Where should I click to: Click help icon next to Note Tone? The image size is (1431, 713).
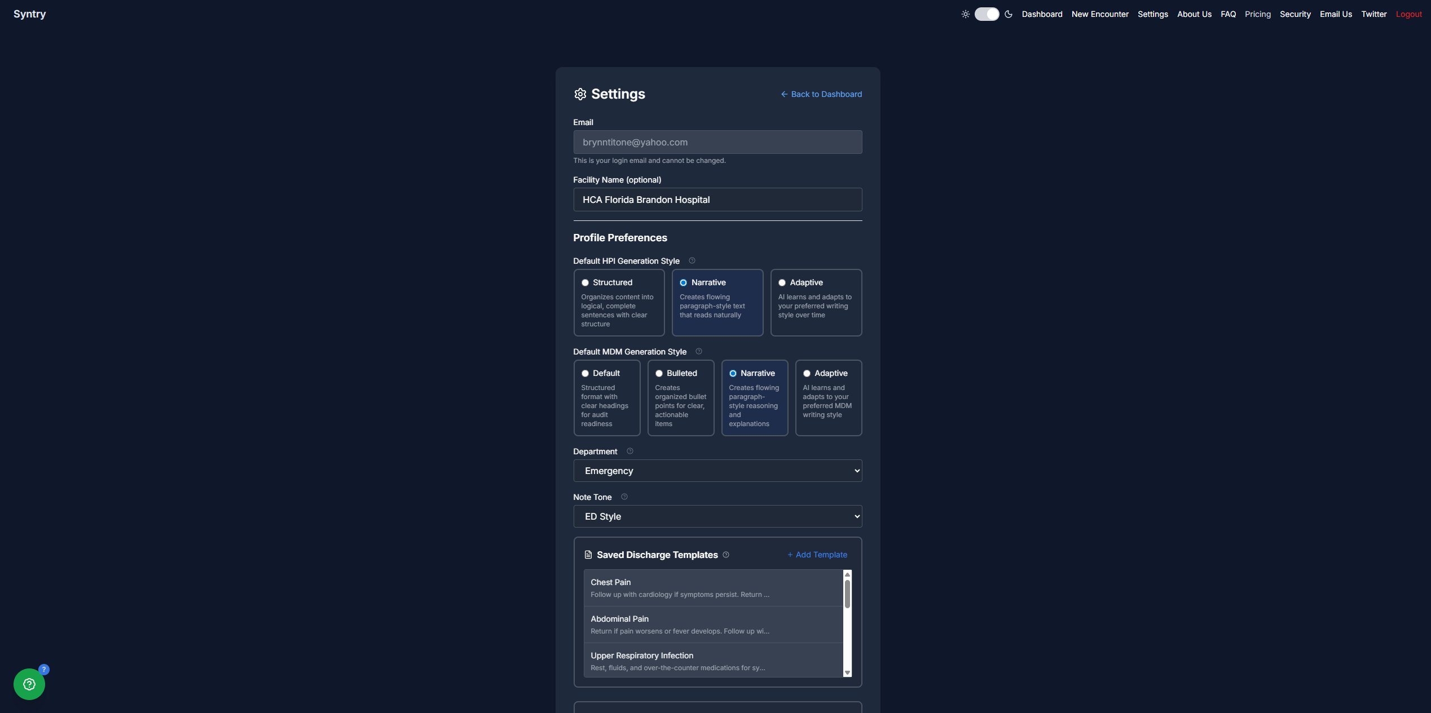coord(624,497)
